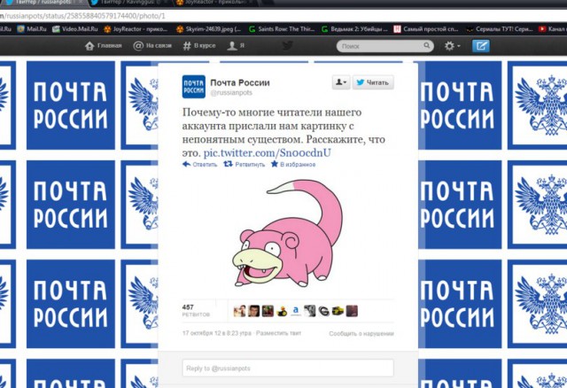Compose a new tweet with blue button

[x=480, y=46]
